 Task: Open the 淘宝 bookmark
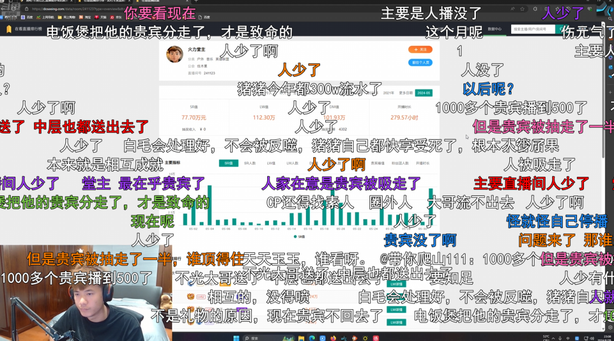coord(85,17)
